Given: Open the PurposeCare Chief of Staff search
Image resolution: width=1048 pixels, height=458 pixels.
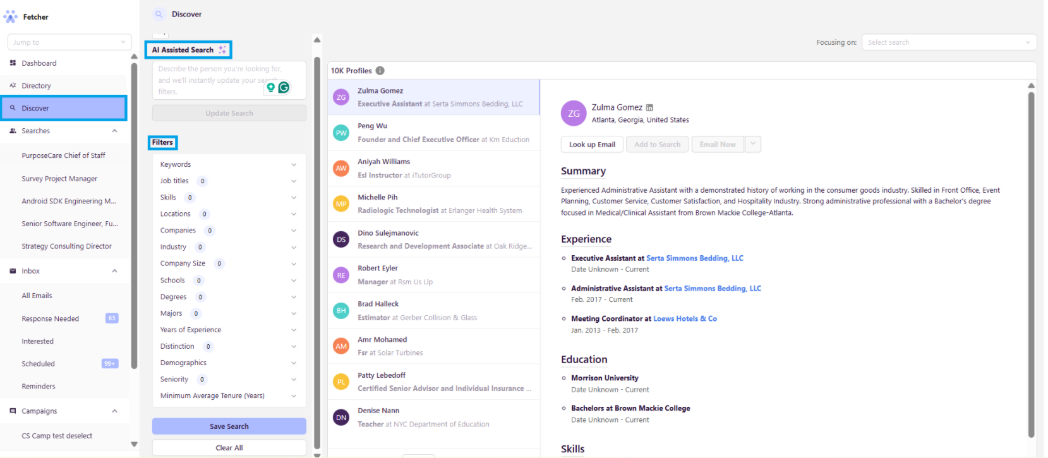Looking at the screenshot, I should [x=63, y=155].
